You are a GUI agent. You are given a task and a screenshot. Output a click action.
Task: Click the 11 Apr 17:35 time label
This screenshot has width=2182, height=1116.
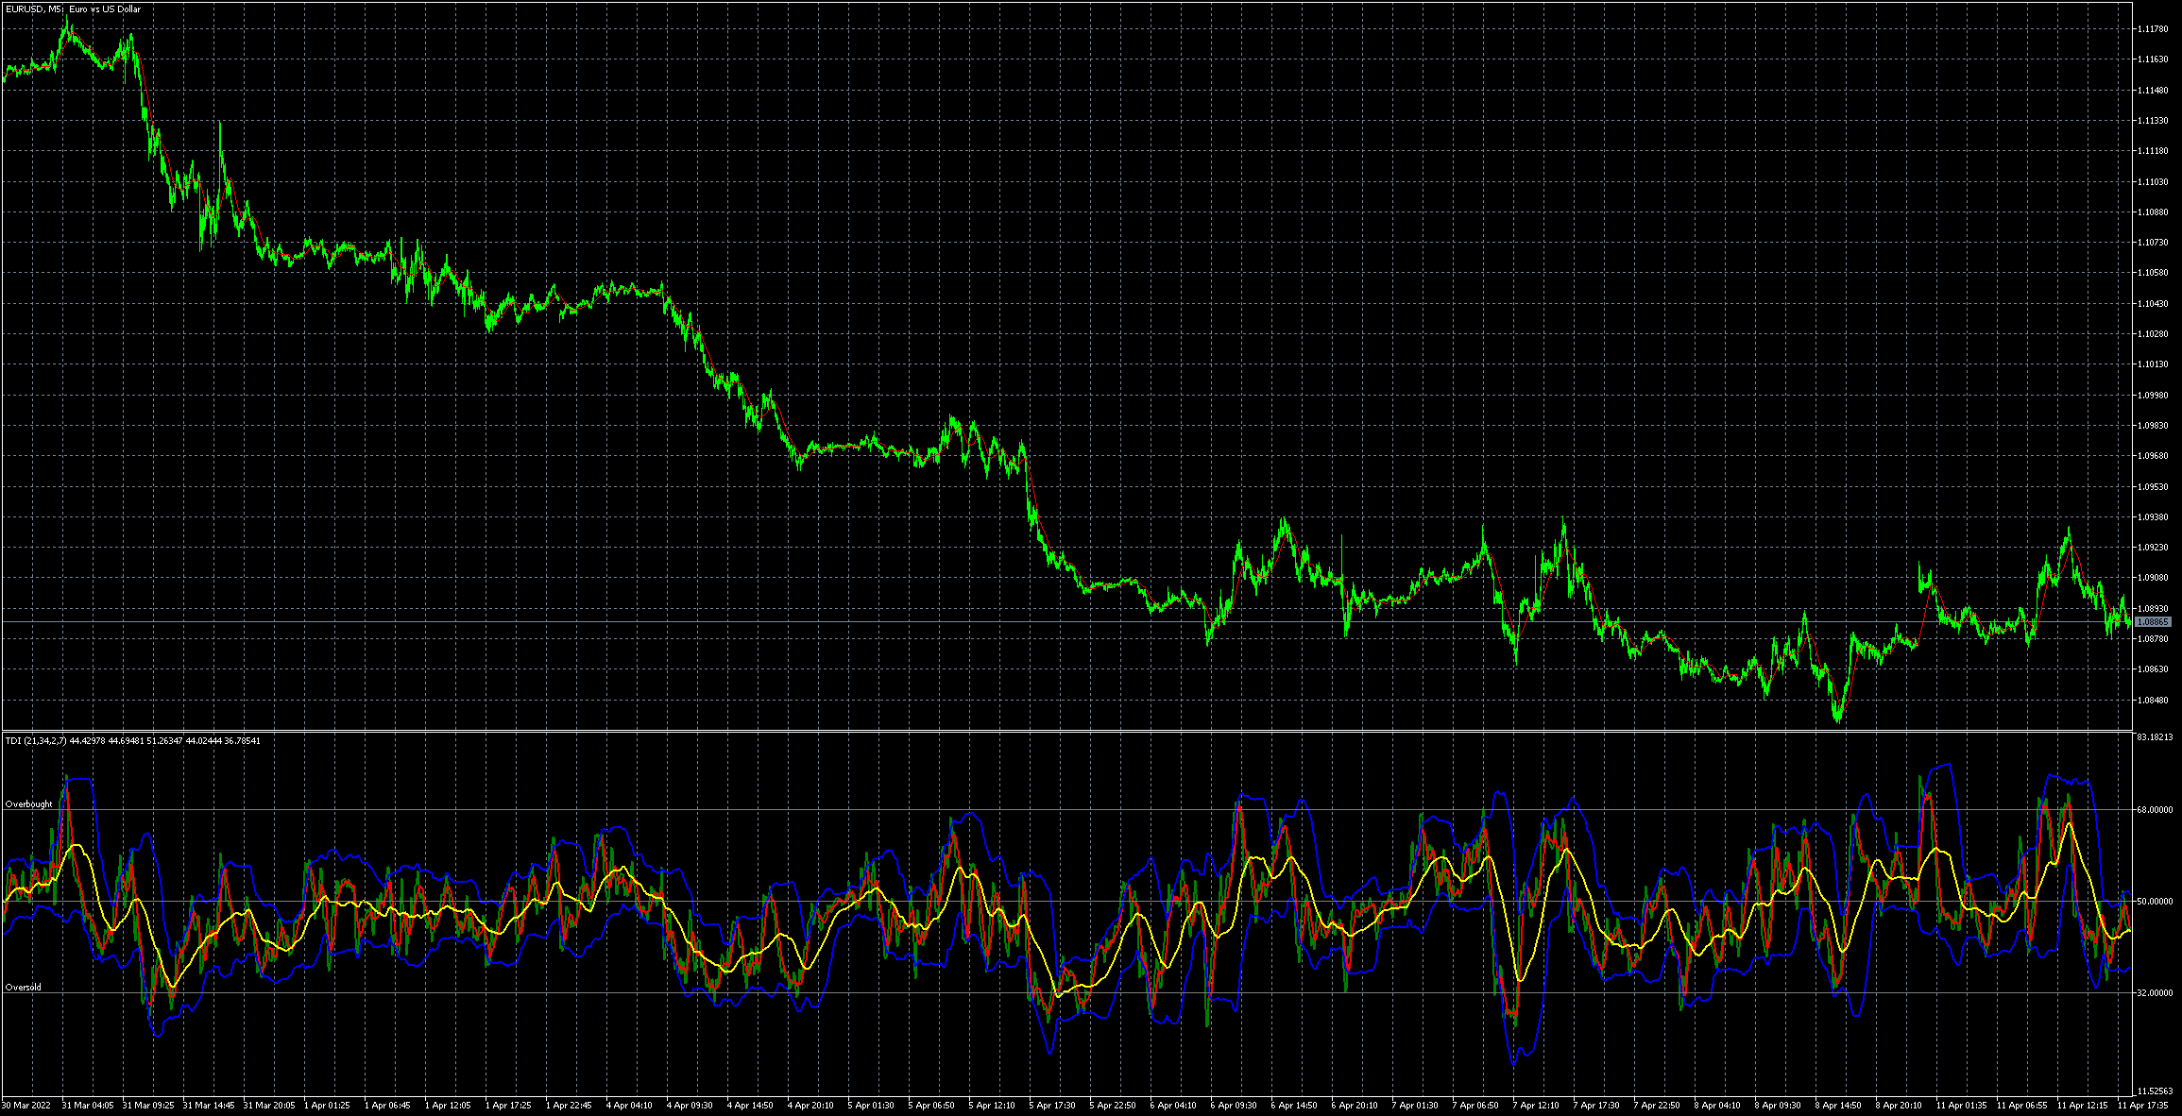click(x=2143, y=1105)
